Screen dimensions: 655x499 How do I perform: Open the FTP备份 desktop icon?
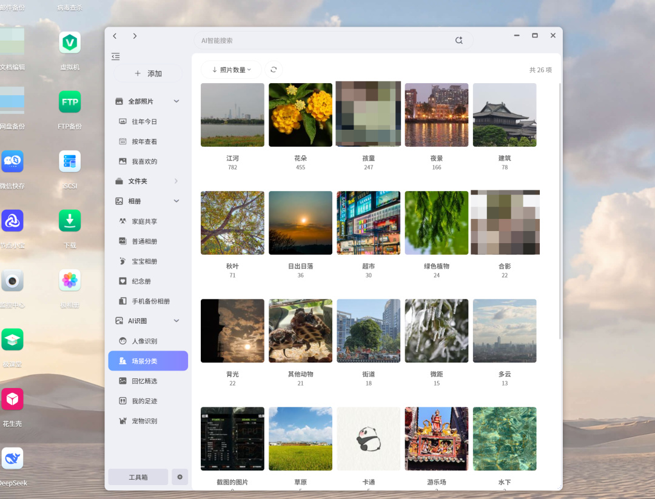pyautogui.click(x=70, y=102)
